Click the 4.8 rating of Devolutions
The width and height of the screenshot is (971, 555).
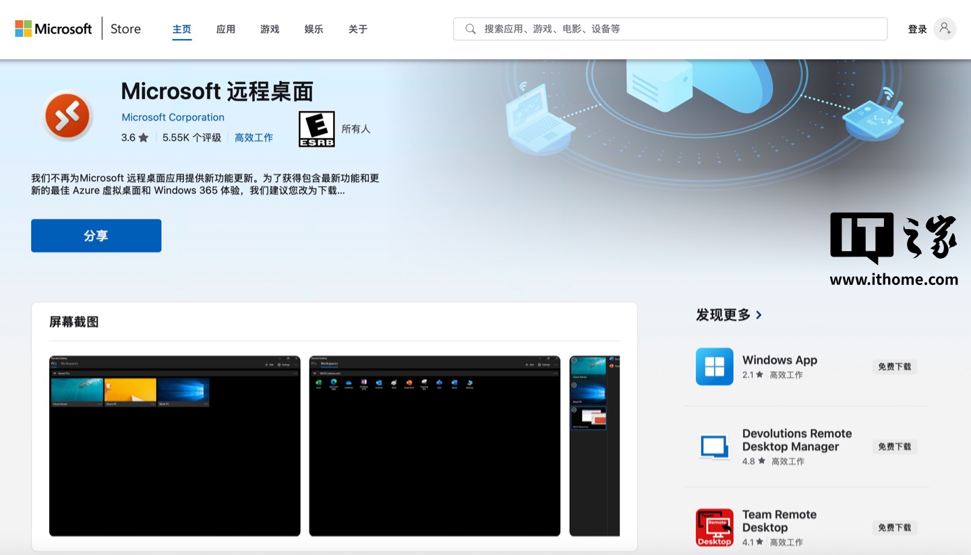754,461
